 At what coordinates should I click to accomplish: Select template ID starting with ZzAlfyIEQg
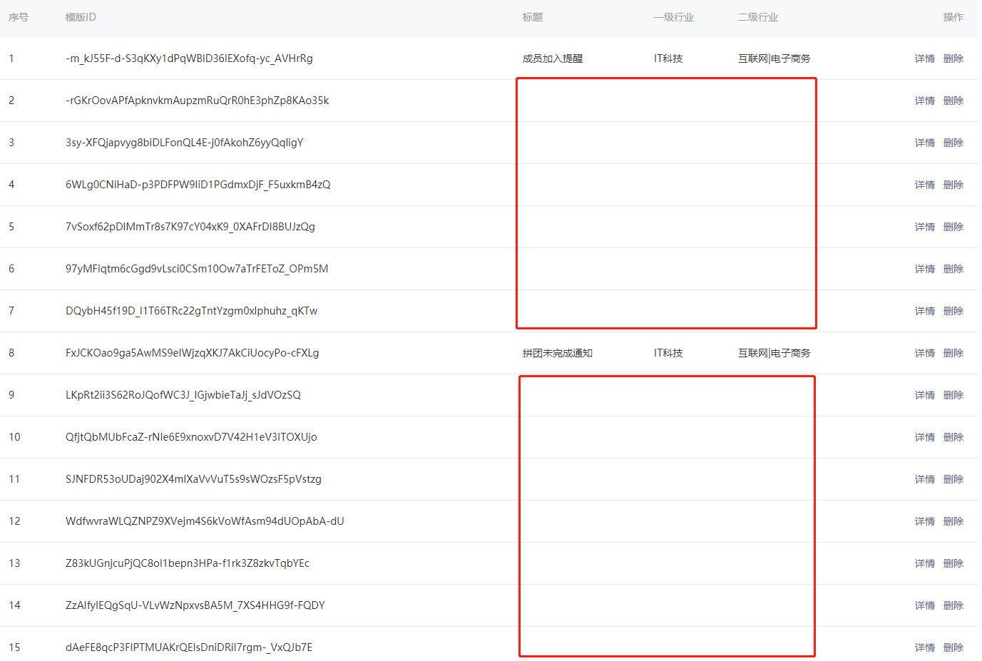pos(195,605)
